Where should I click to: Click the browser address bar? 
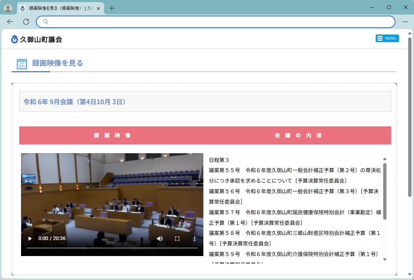[x=215, y=22]
